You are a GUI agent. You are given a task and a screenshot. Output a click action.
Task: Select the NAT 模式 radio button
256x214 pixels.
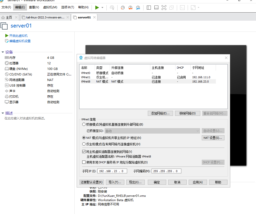(84, 138)
